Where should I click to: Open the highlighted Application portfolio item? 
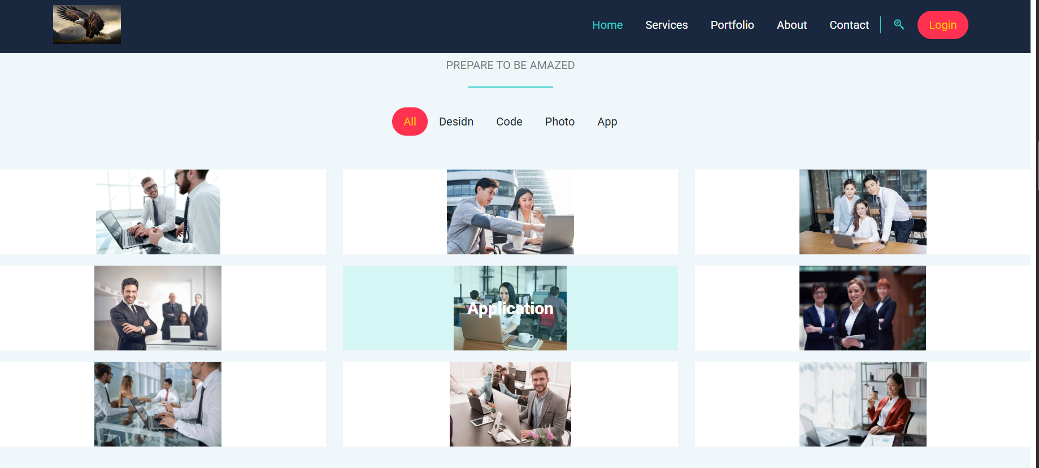tap(510, 308)
